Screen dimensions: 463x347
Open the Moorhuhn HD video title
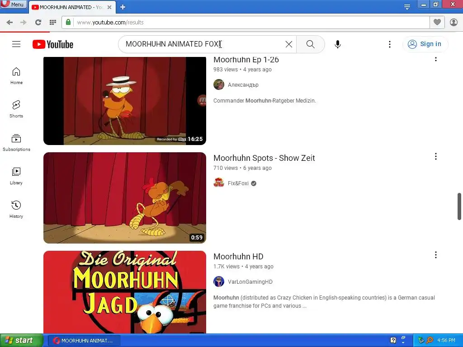[x=238, y=257]
